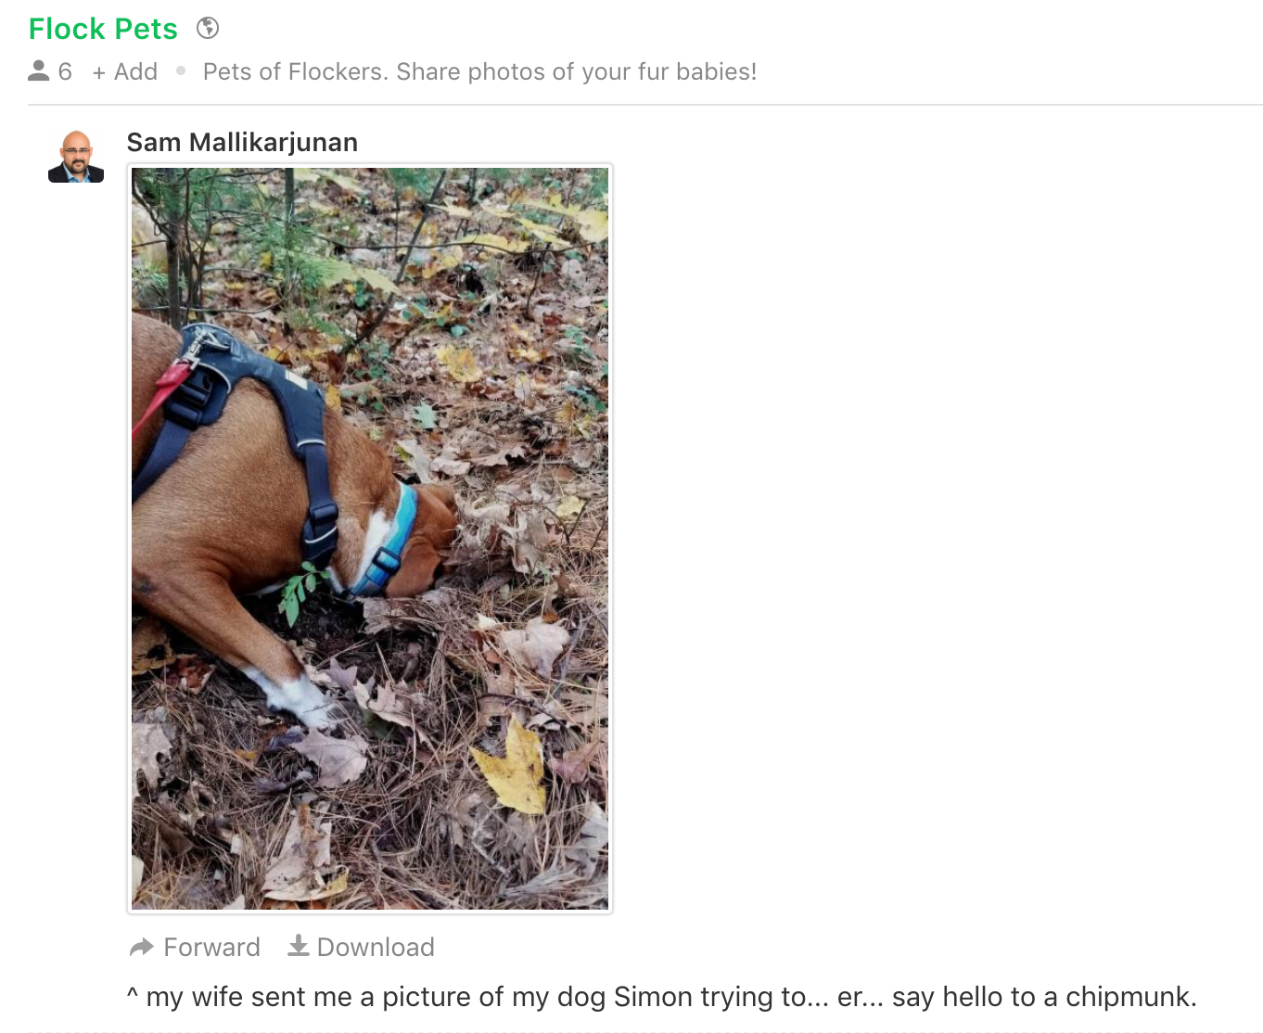1263x1033 pixels.
Task: Open the dog photo attachment
Action: click(x=370, y=539)
